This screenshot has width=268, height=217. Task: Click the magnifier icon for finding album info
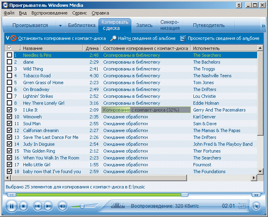pyautogui.click(x=114, y=39)
